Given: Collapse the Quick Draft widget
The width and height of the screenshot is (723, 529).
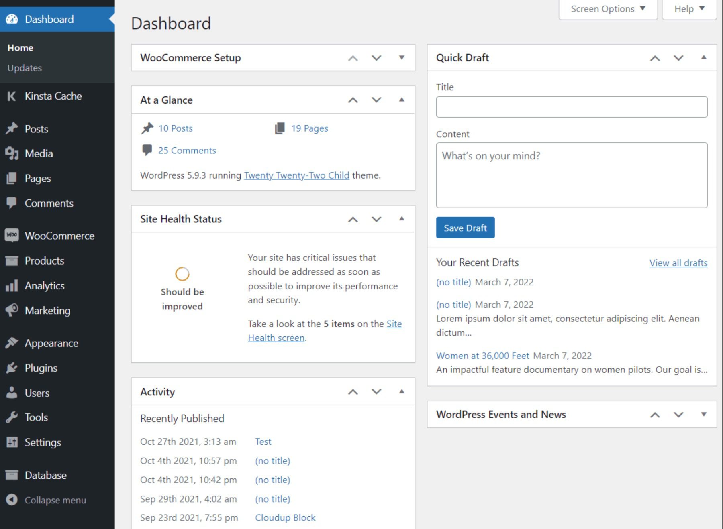Looking at the screenshot, I should pos(704,57).
